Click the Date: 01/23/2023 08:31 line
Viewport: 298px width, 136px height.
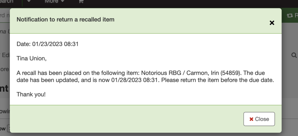pyautogui.click(x=47, y=44)
